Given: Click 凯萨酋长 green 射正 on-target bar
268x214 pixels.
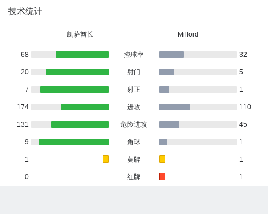Looking at the screenshot, I should (x=74, y=90).
